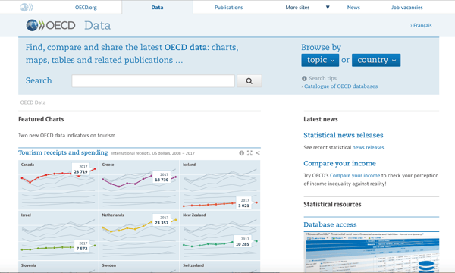Select the Netherlands chart panel

[140, 235]
